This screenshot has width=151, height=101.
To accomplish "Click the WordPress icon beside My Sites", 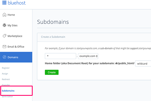I will [4, 25].
